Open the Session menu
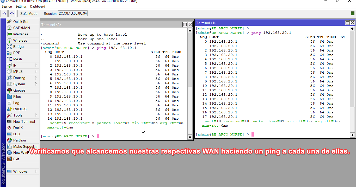 7,6
